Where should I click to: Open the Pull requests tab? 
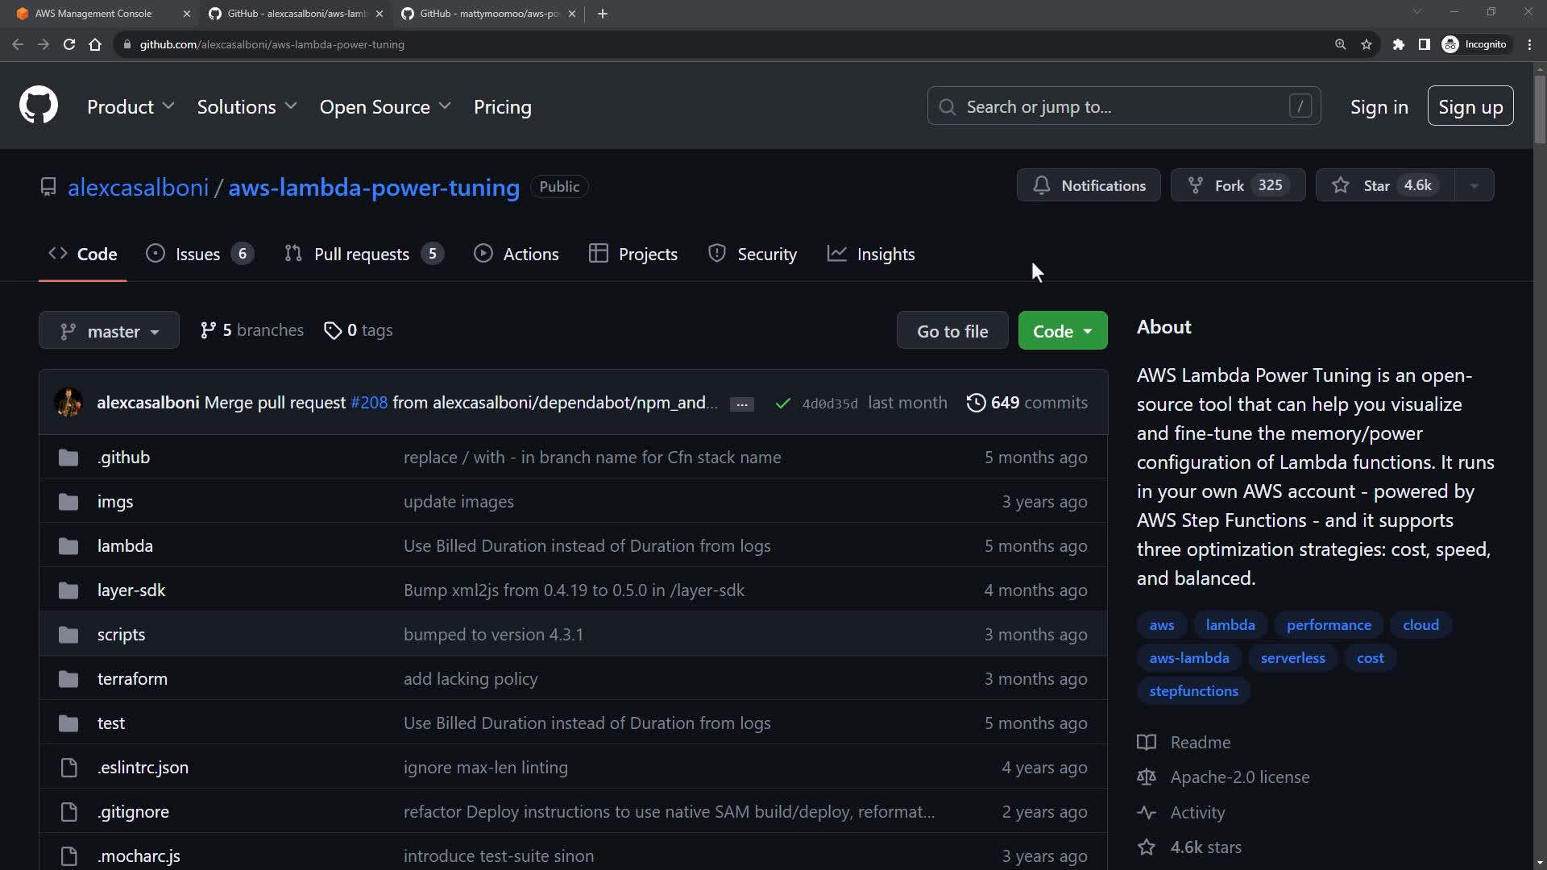(x=363, y=255)
